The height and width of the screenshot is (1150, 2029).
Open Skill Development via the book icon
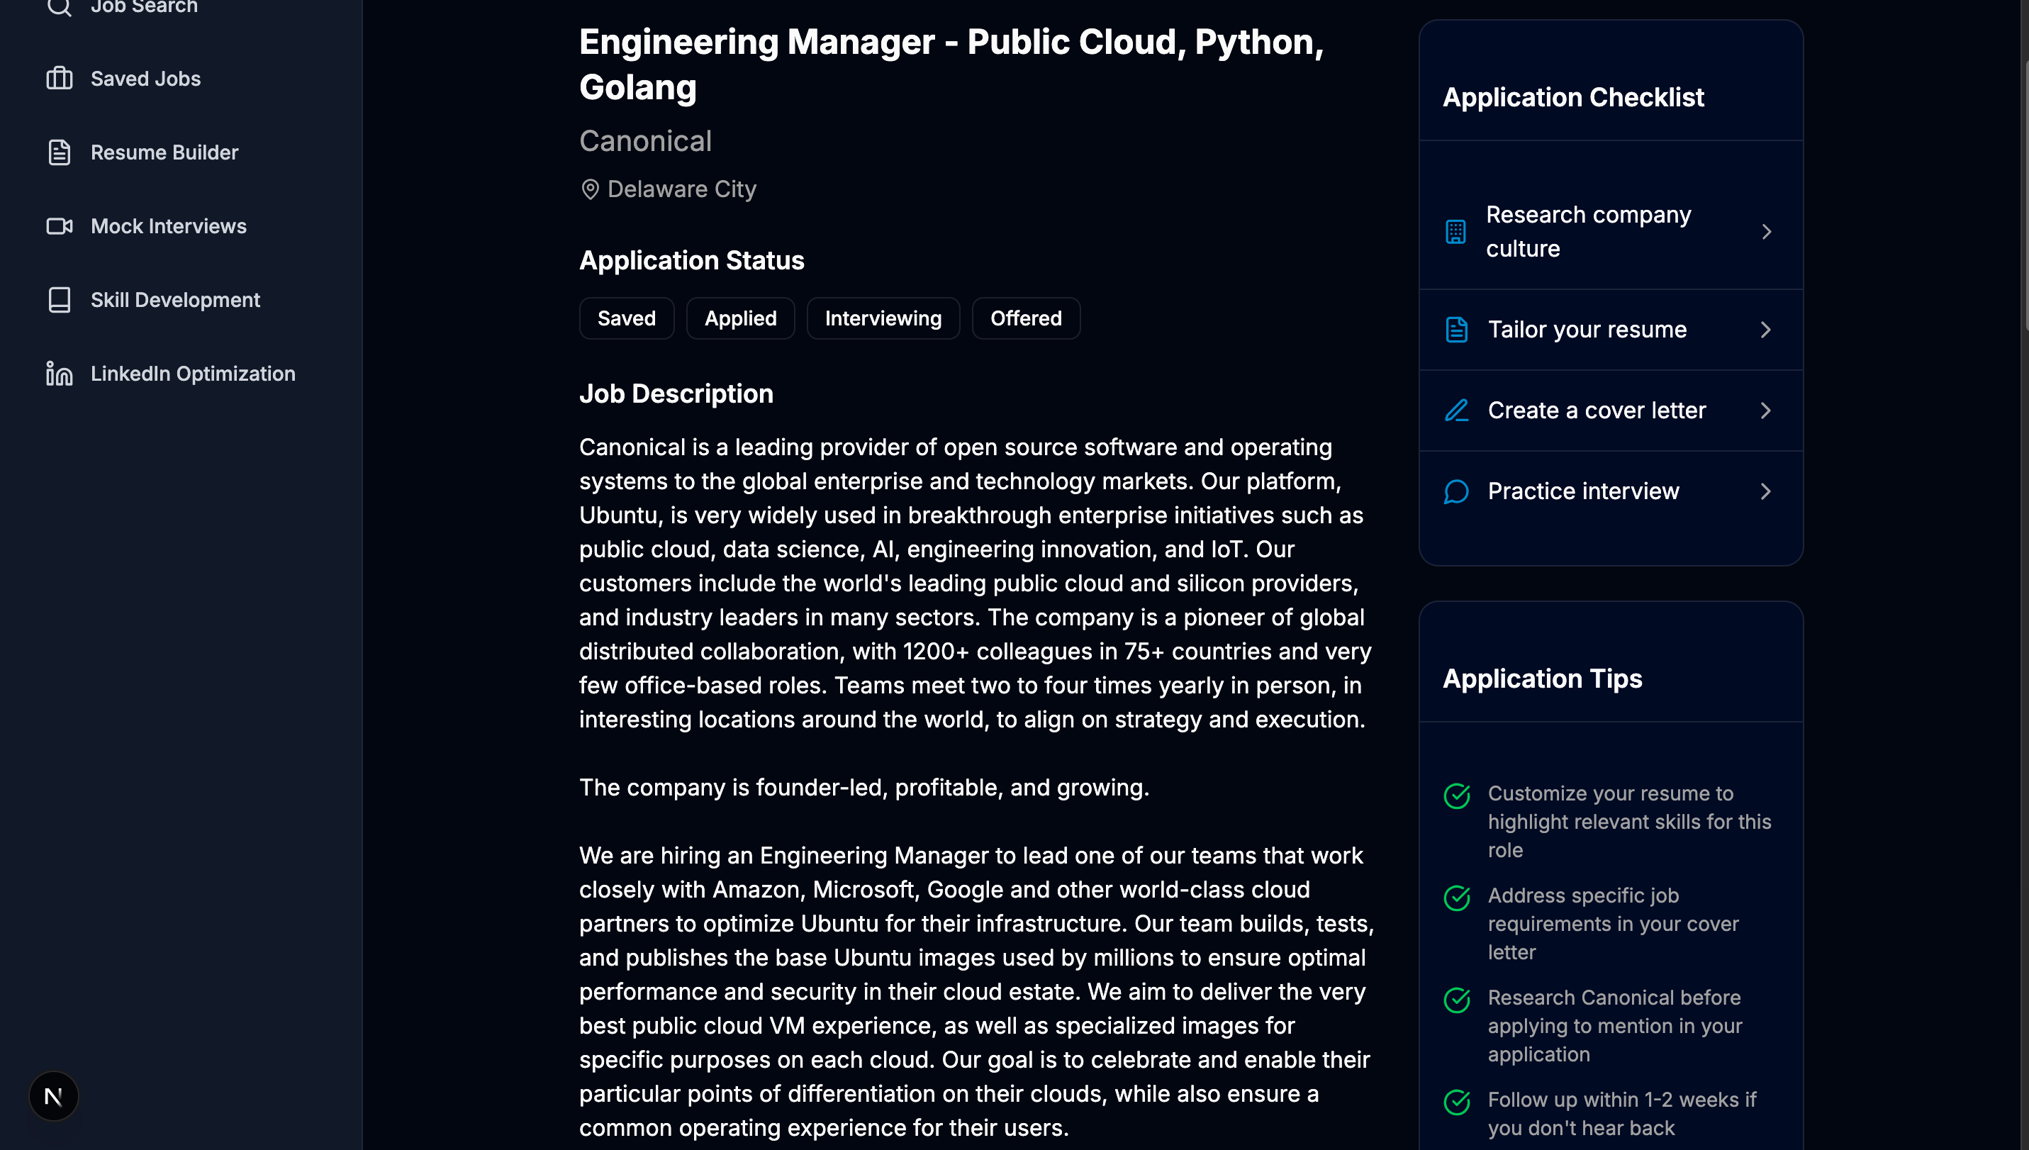click(x=60, y=299)
